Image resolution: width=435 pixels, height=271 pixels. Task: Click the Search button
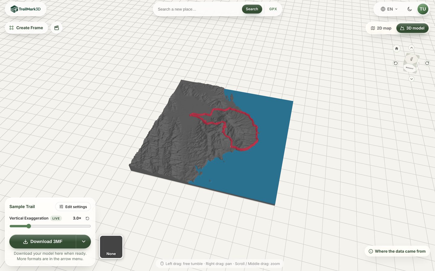(252, 9)
